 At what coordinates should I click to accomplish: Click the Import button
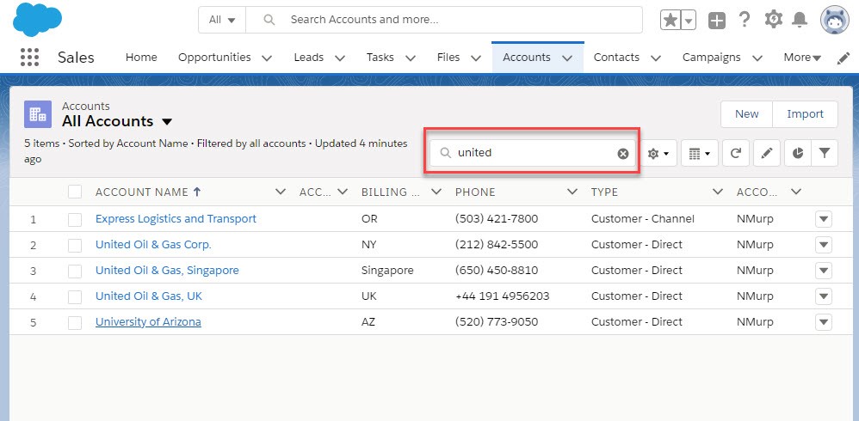click(806, 113)
